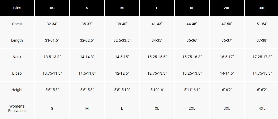
Task: Click the 32-32.5" length cell
Action: point(87,40)
